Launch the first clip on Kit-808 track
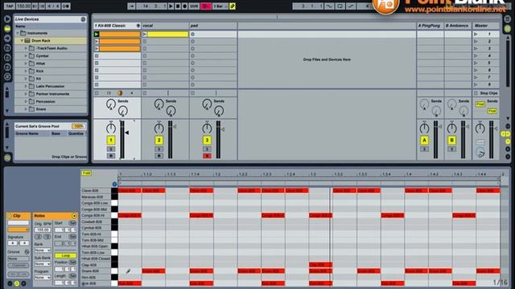This screenshot has height=289, width=515. click(x=97, y=34)
